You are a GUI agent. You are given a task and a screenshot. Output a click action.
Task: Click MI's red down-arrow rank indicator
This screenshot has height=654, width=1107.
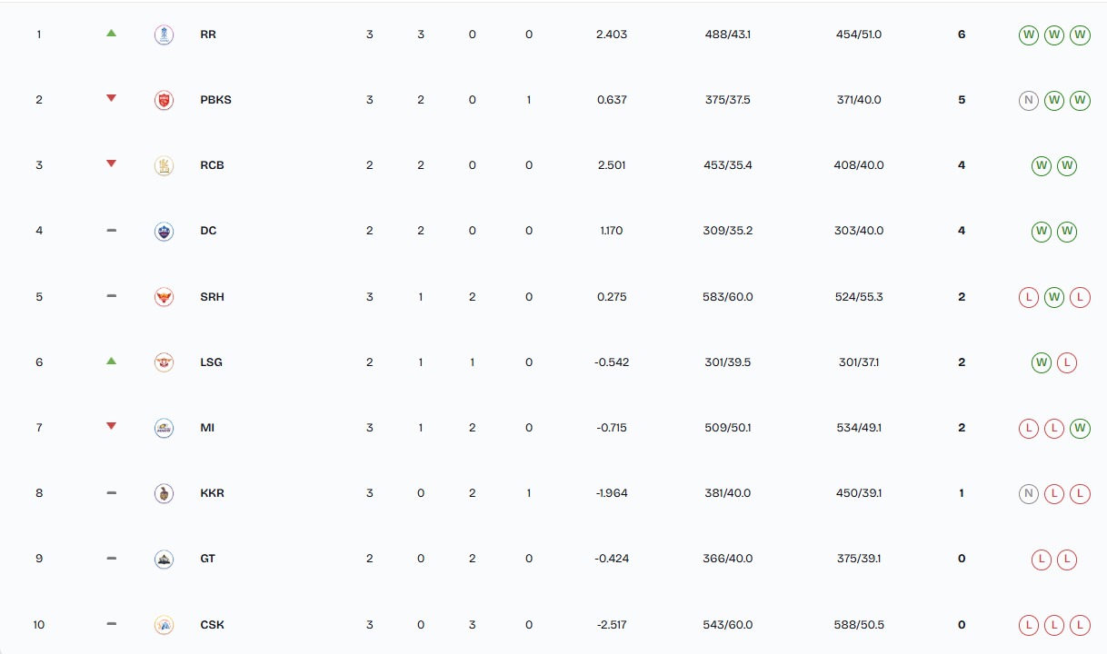tap(111, 426)
